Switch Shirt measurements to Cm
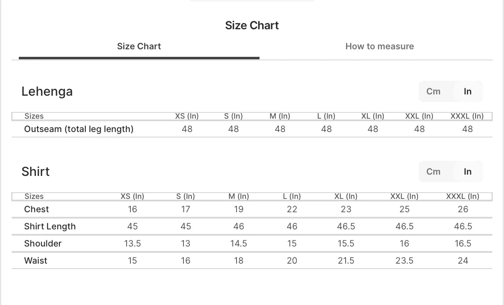The image size is (504, 305). click(x=433, y=172)
